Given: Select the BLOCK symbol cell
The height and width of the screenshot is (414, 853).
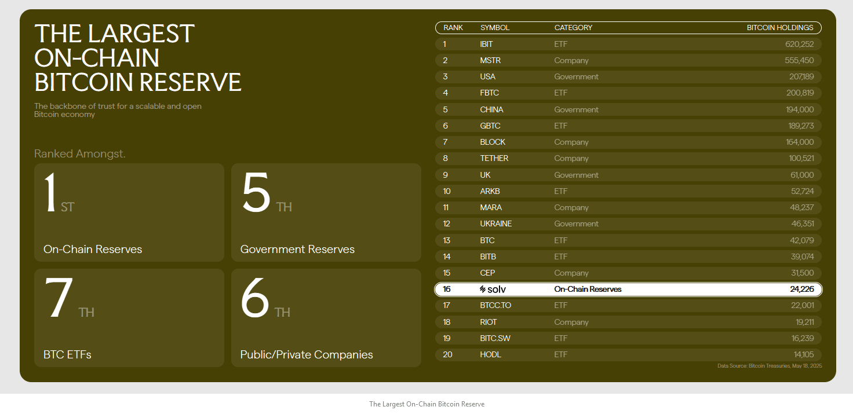Looking at the screenshot, I should tap(493, 142).
